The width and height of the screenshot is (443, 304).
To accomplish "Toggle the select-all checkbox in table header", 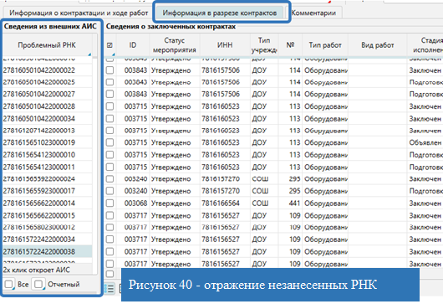I will [x=109, y=45].
